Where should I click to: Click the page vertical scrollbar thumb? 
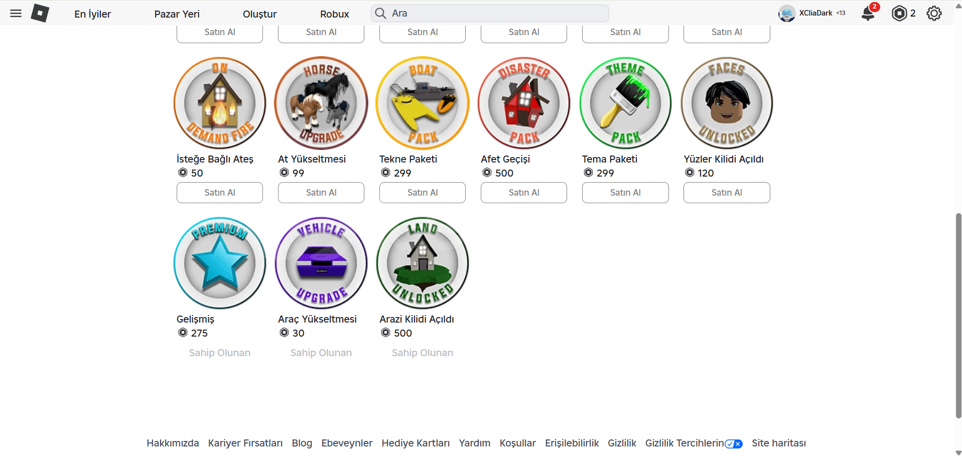tap(958, 316)
